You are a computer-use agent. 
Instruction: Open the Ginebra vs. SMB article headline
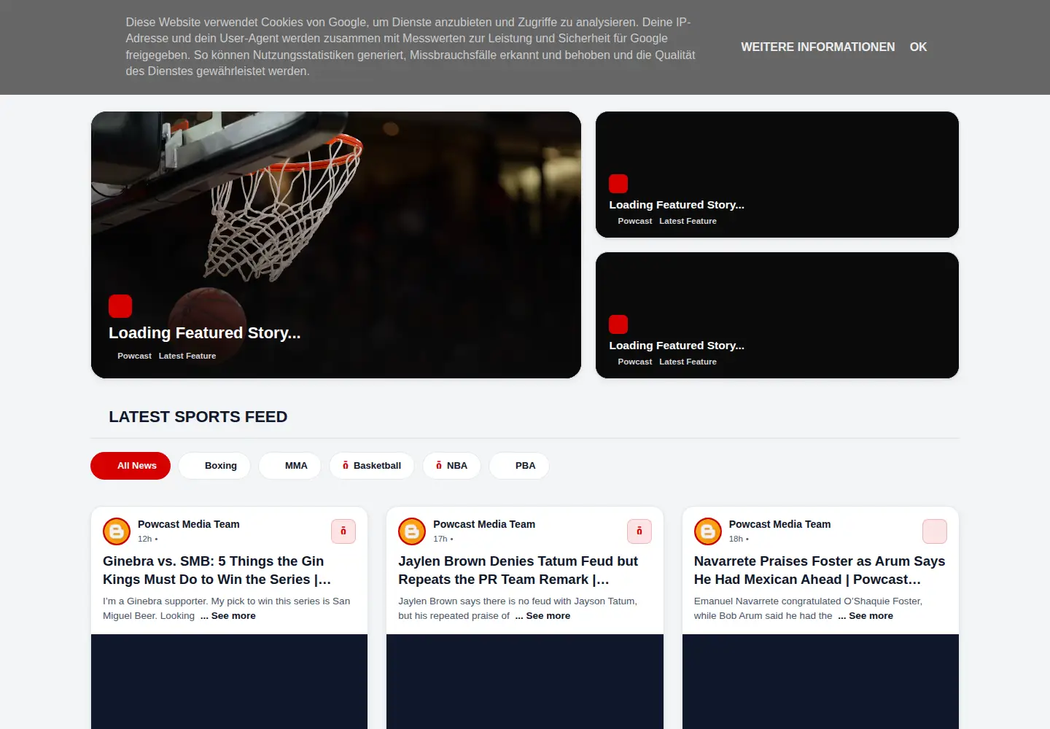[217, 570]
